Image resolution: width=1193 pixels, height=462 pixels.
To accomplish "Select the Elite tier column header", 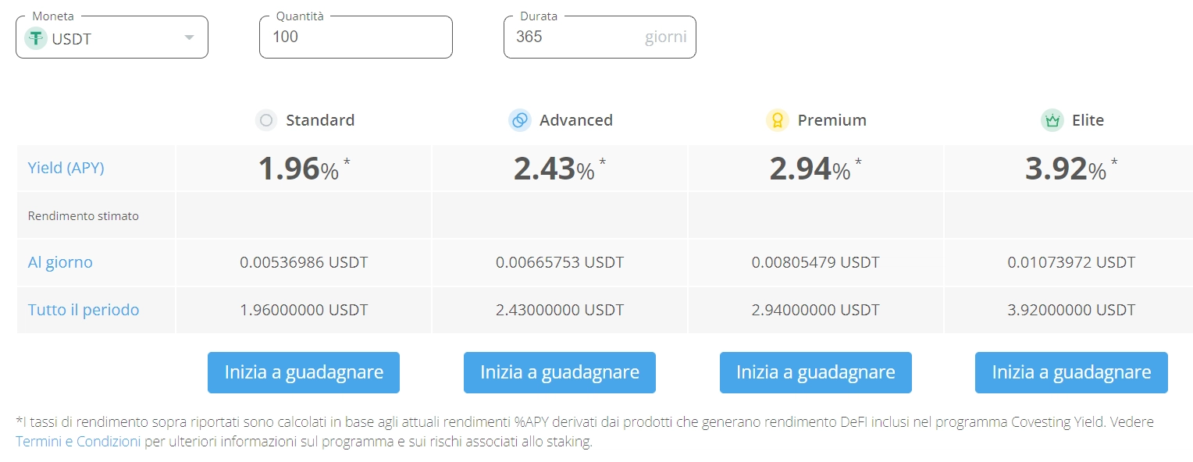I will tap(1088, 120).
